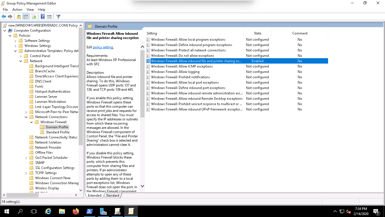Click the Export List toolbar icon
Screen dimensions: 385x217
click(34, 17)
